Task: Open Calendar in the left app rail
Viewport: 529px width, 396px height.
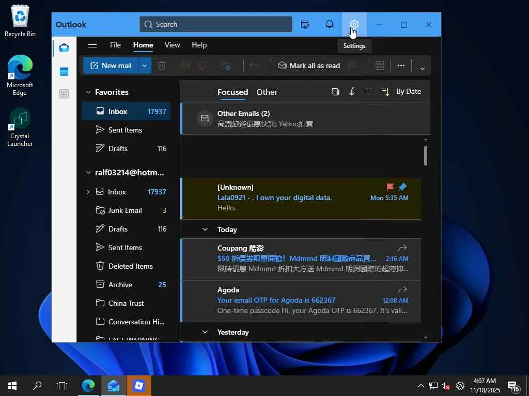Action: tap(64, 71)
